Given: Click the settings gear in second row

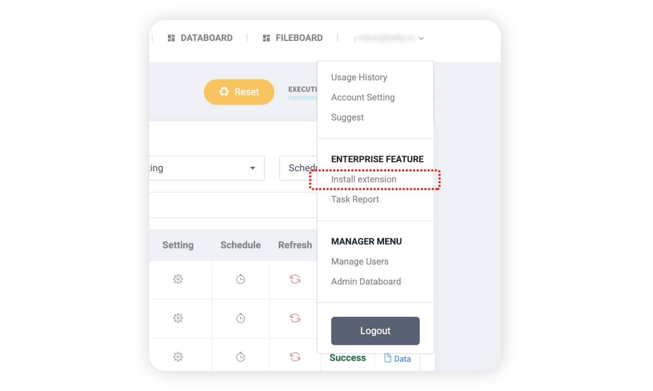Looking at the screenshot, I should tap(178, 318).
